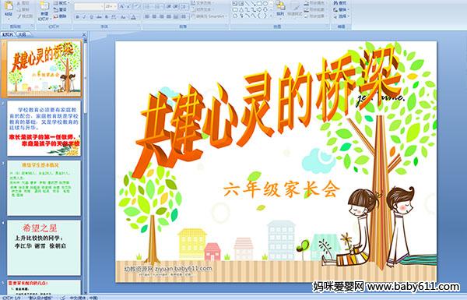Viewport: 467px width, 300px height.
Task: Click the Arrange shapes icon
Action: 280,9
